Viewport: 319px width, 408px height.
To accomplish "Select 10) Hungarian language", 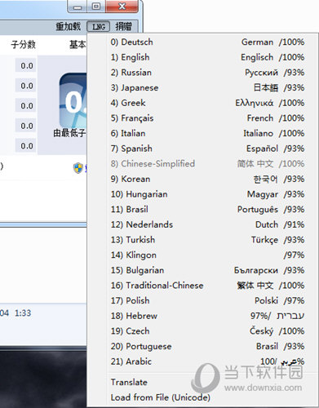I will (x=202, y=194).
